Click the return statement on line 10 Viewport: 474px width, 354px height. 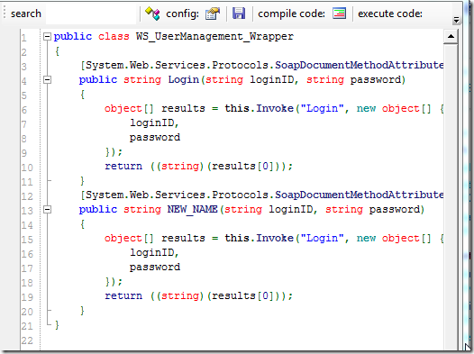[x=198, y=166]
